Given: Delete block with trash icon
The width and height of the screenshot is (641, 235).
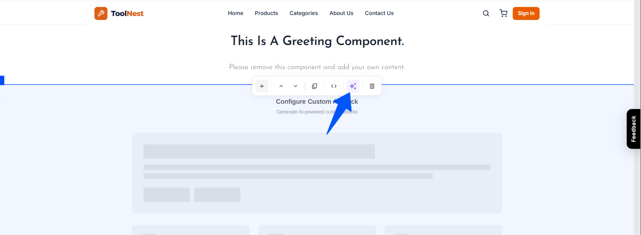Looking at the screenshot, I should pyautogui.click(x=372, y=86).
